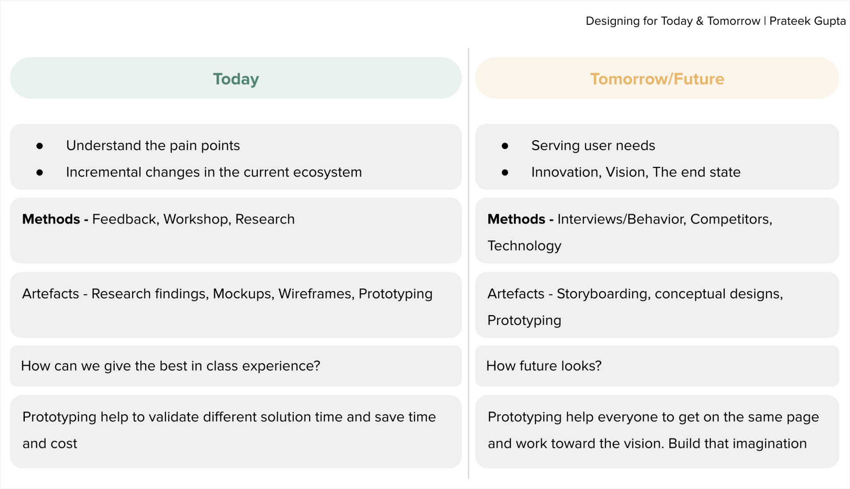Click the Tomorrow/Future header pill
Viewport: 850px width, 489px height.
pos(657,78)
